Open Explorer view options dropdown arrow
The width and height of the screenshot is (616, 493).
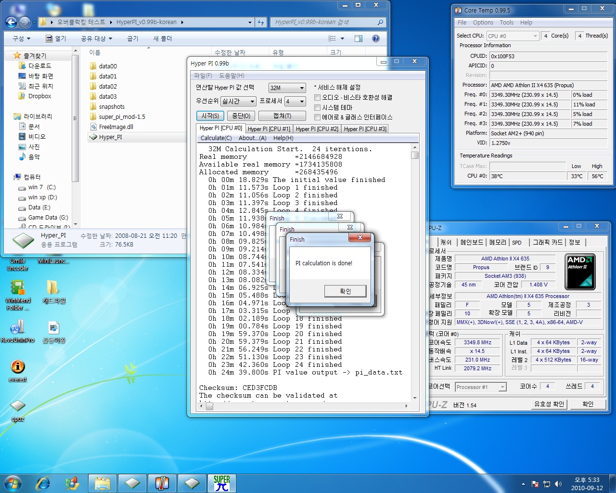(343, 39)
